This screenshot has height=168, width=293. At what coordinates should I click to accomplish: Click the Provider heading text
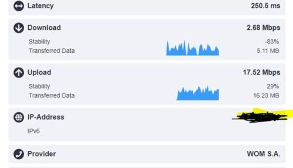tap(41, 154)
